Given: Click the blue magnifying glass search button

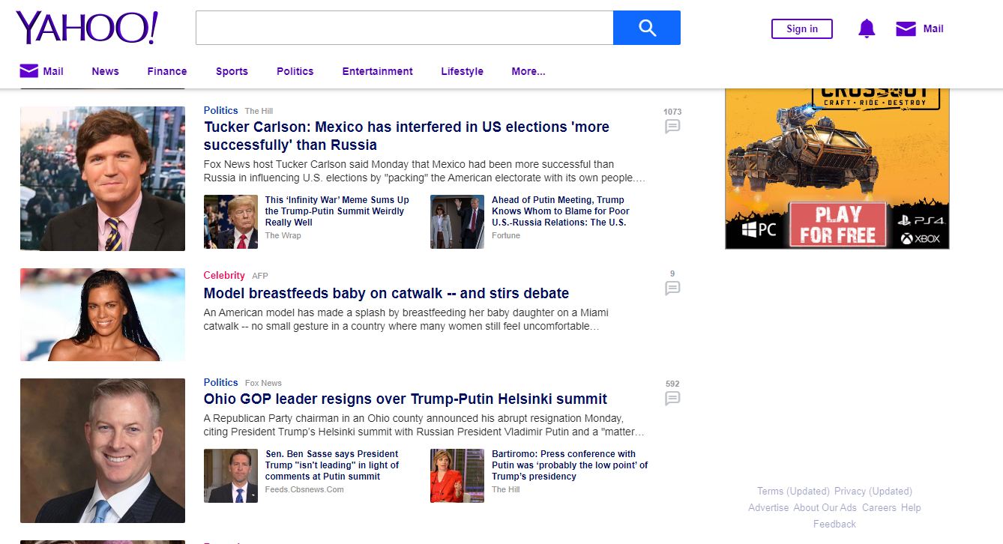Looking at the screenshot, I should tap(646, 28).
